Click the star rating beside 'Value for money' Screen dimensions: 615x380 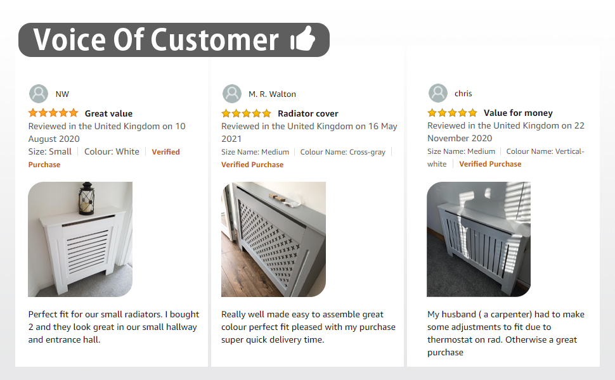click(x=452, y=113)
